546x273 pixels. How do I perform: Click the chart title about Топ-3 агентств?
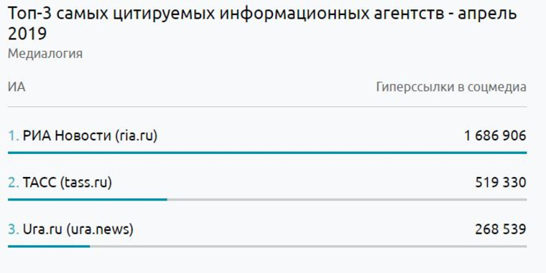pos(262,24)
